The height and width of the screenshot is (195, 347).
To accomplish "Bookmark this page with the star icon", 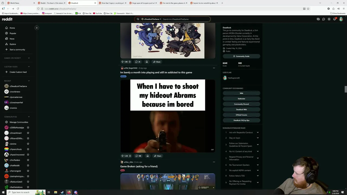I will pos(308,9).
